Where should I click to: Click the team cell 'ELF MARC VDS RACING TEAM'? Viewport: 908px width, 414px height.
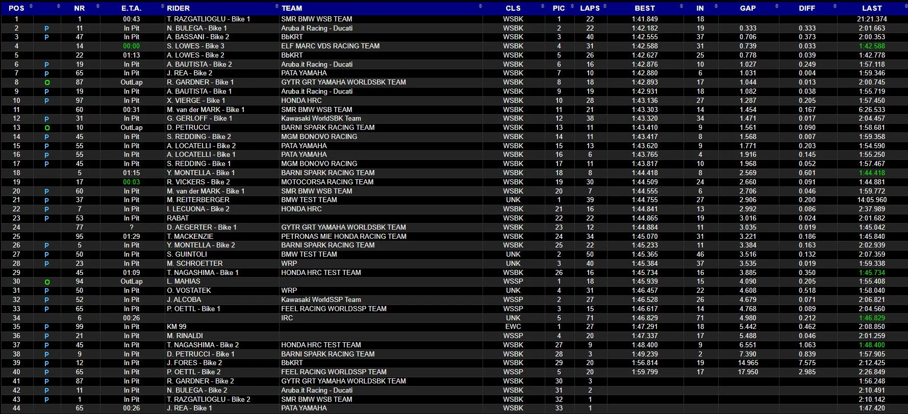pyautogui.click(x=330, y=46)
